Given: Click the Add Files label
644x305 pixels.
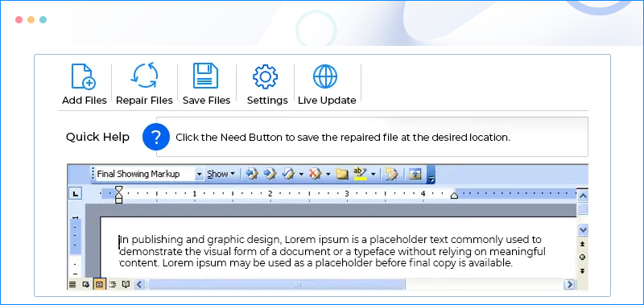Looking at the screenshot, I should (x=85, y=101).
